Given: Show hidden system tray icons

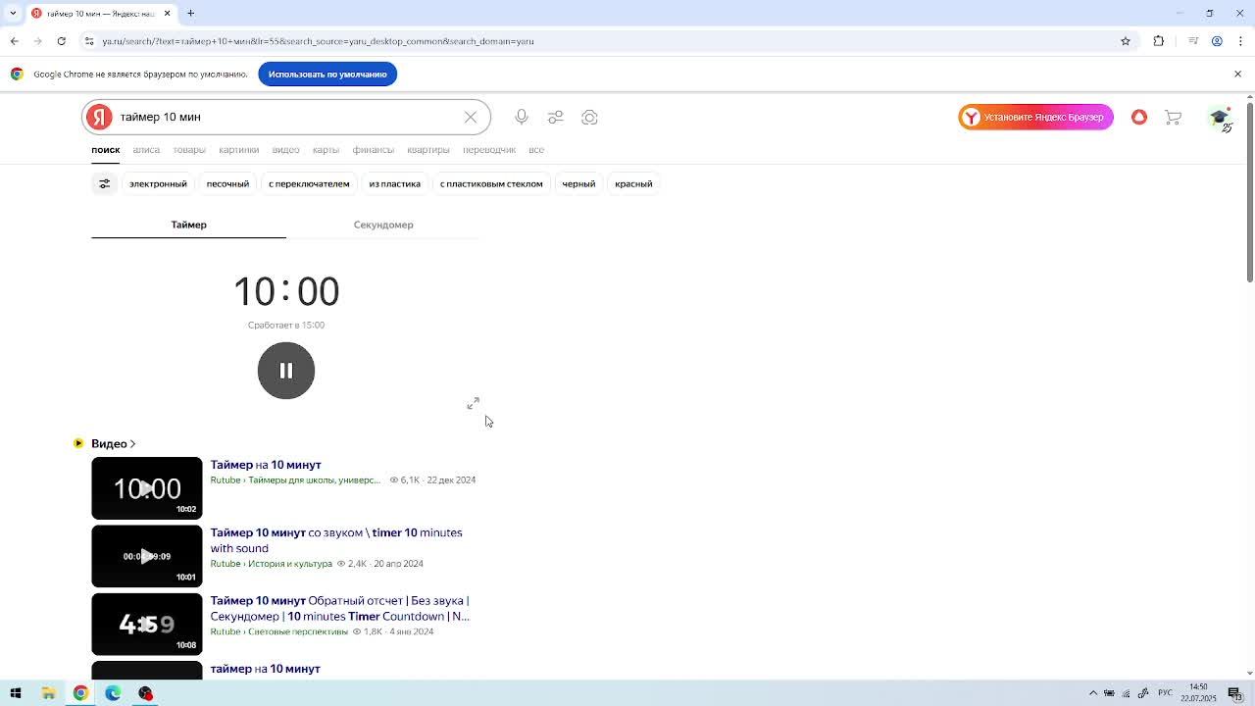Looking at the screenshot, I should tap(1093, 693).
